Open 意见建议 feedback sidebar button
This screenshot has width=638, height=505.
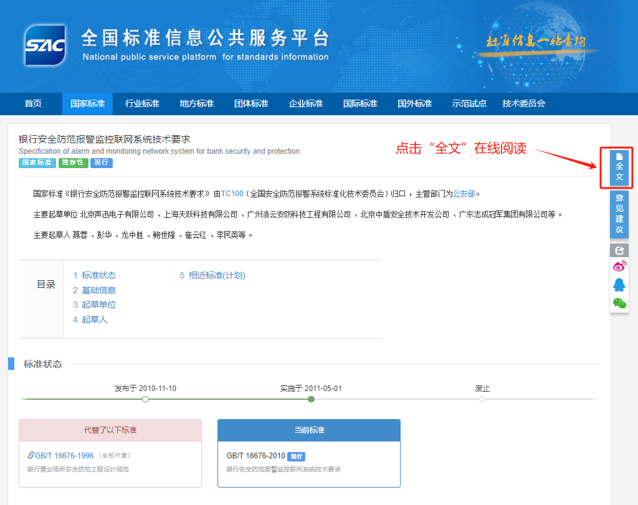[x=619, y=214]
